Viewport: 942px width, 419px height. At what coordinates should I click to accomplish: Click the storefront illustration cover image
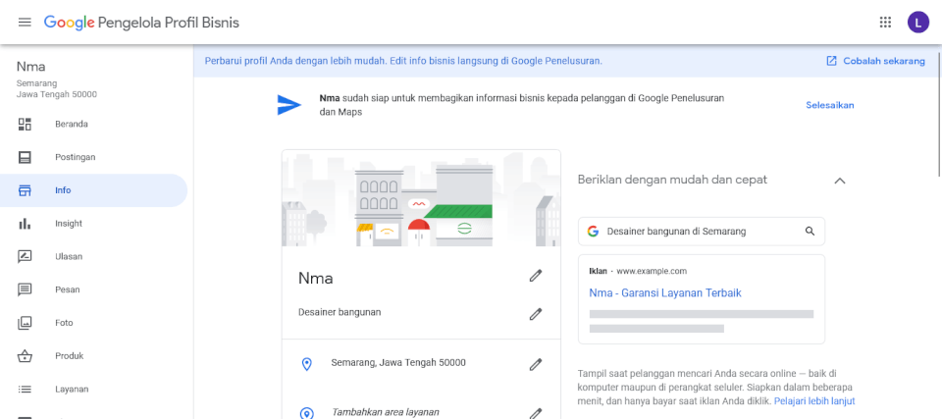421,198
